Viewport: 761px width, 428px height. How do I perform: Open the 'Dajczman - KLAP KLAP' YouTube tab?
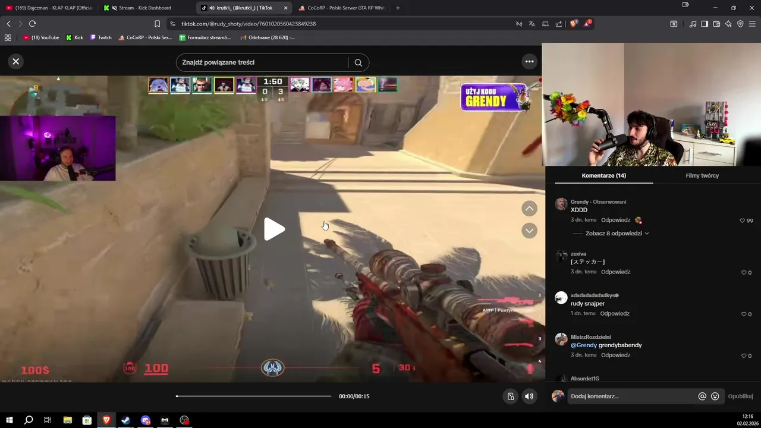[49, 8]
